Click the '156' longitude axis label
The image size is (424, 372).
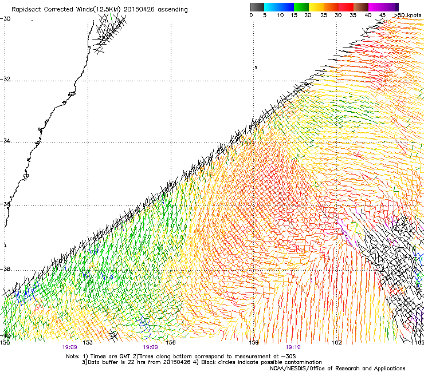171,343
